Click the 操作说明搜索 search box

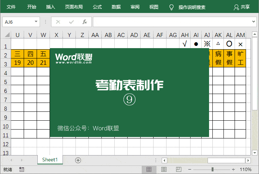(x=192, y=7)
